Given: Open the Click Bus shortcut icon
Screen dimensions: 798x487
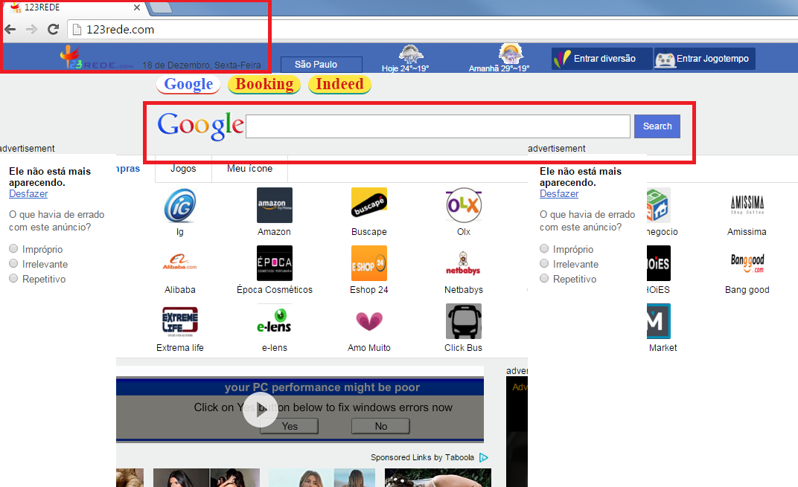Looking at the screenshot, I should pyautogui.click(x=463, y=321).
